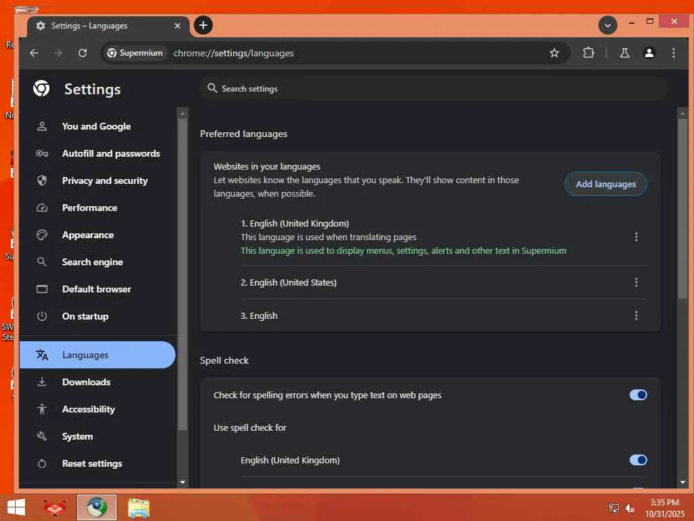
Task: Click the Supermium site info chip
Action: coord(135,53)
